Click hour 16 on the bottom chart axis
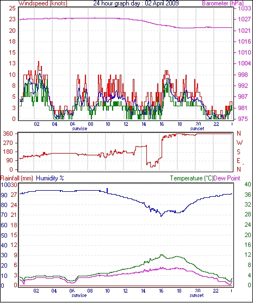The height and width of the screenshot is (303, 253). (x=161, y=290)
